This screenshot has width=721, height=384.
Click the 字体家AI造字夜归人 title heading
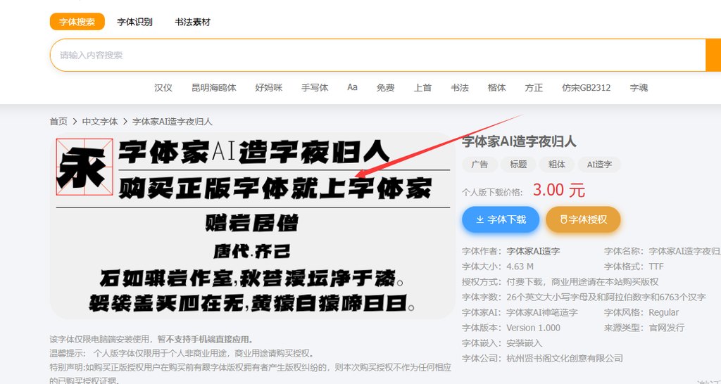pos(519,141)
